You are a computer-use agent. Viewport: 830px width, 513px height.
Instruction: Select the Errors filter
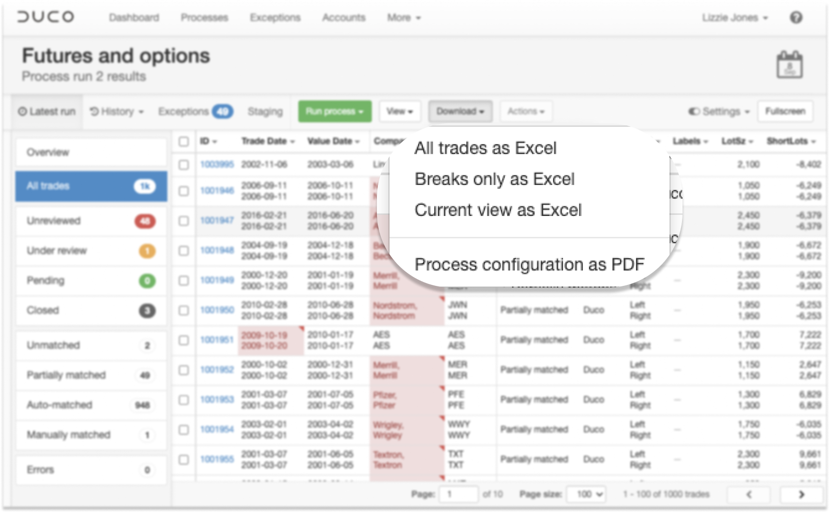[x=91, y=470]
